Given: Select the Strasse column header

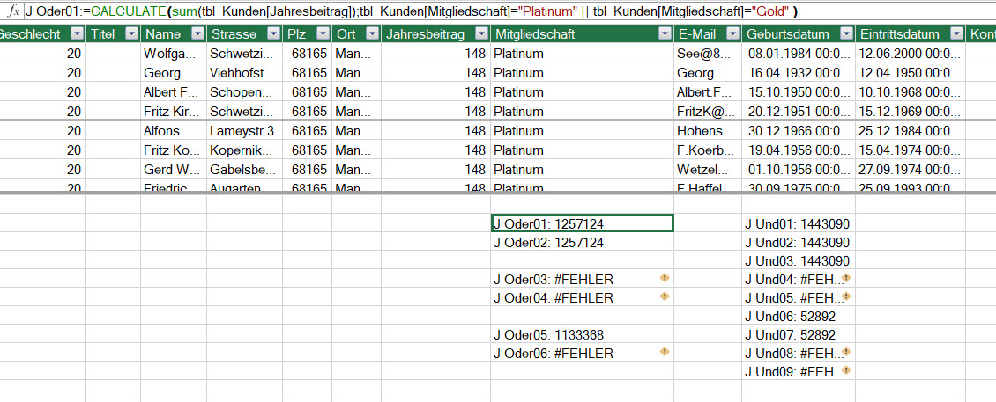Looking at the screenshot, I should coord(234,34).
